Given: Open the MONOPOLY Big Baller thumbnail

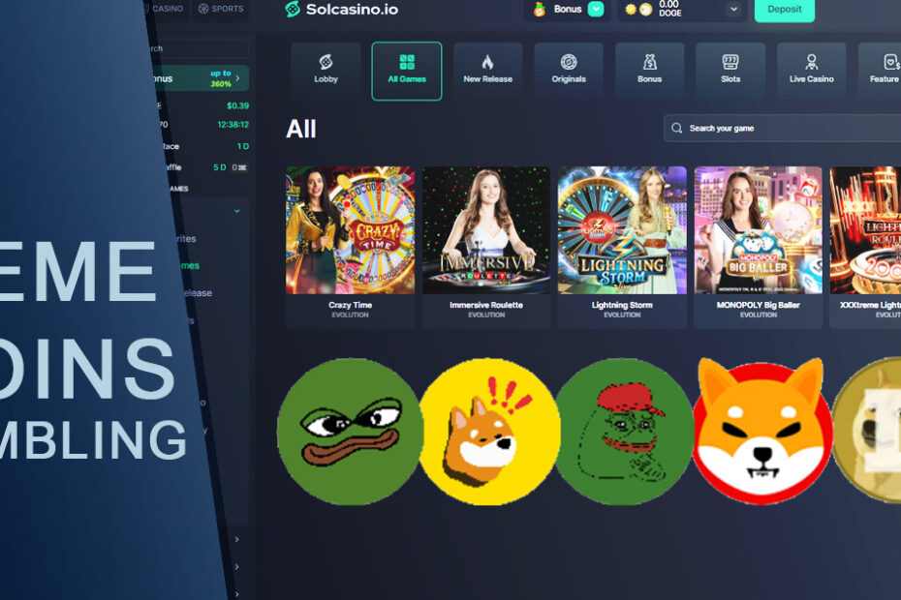Looking at the screenshot, I should tap(758, 230).
